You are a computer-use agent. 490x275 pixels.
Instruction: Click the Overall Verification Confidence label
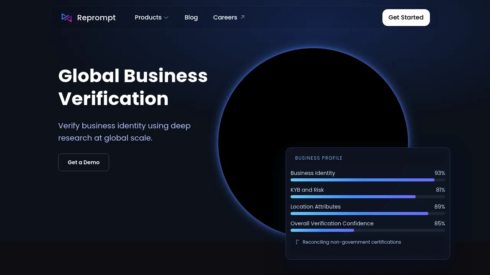[332, 223]
